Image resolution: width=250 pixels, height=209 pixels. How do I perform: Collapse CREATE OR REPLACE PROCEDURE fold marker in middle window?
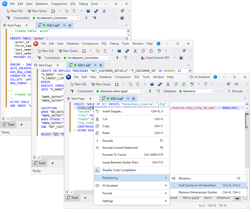[39, 71]
